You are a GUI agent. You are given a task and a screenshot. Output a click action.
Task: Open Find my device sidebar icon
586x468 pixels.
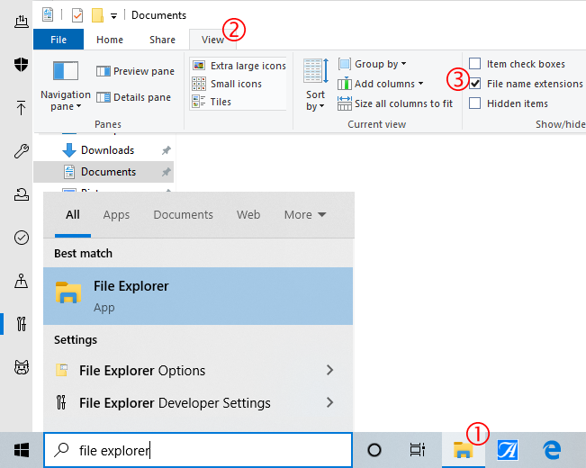point(22,281)
